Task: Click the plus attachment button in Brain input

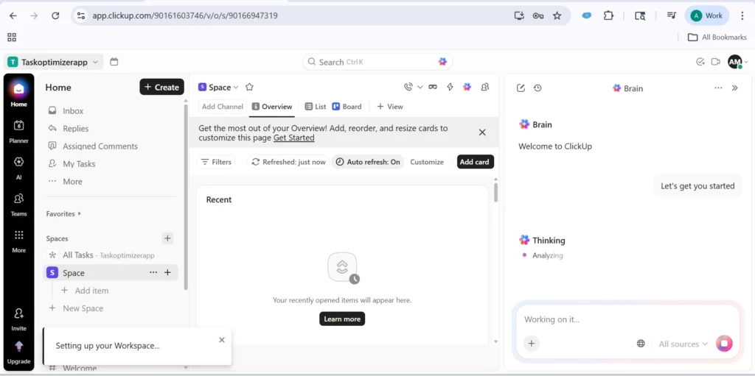Action: (532, 344)
